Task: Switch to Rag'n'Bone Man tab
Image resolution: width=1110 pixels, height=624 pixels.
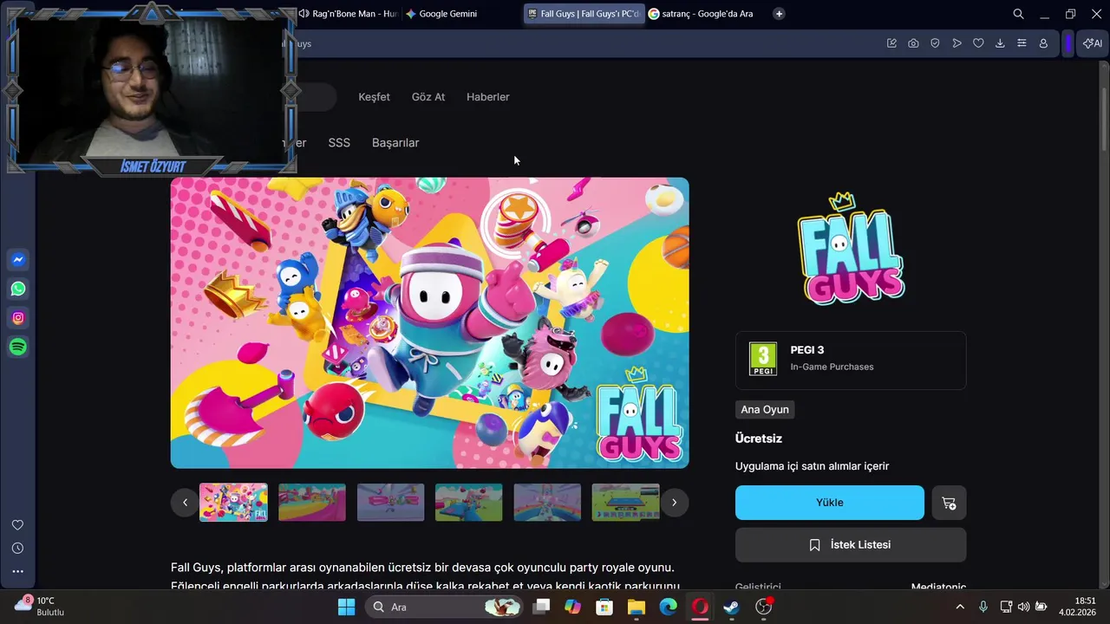Action: pos(348,14)
